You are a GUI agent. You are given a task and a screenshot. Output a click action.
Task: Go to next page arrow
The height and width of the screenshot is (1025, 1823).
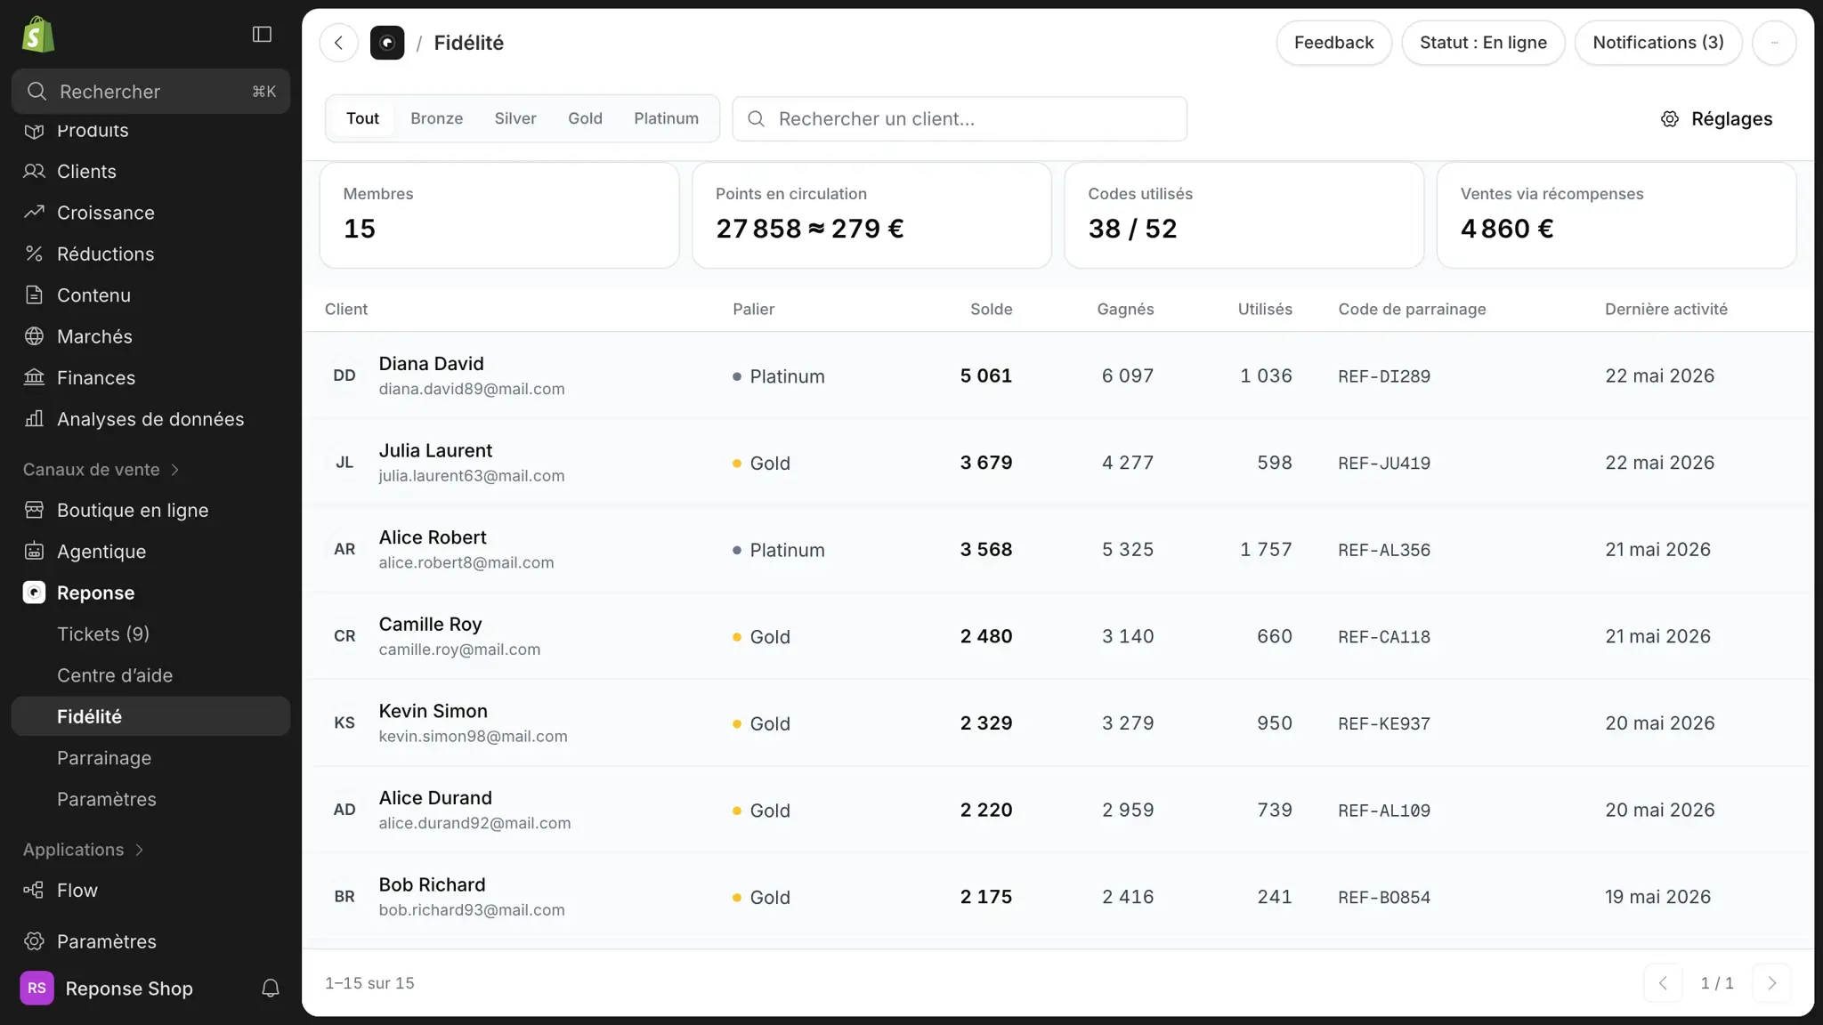coord(1771,983)
